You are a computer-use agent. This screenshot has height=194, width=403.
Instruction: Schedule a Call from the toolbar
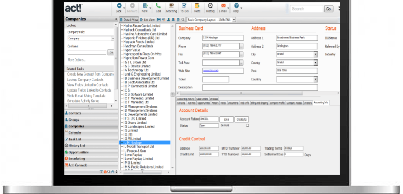click(158, 6)
